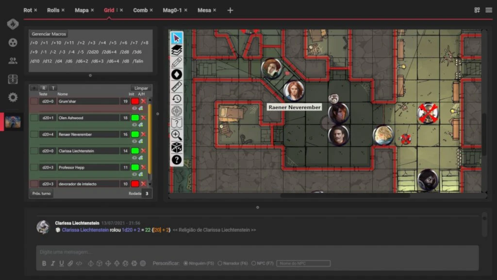Toggle visibility eye for Professor Hepp
This screenshot has width=497, height=280.
(x=134, y=174)
